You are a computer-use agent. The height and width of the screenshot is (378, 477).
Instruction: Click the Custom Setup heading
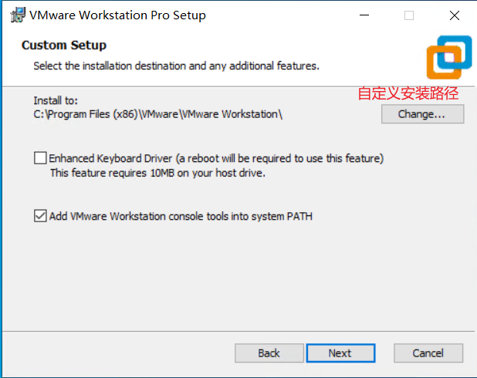[64, 45]
